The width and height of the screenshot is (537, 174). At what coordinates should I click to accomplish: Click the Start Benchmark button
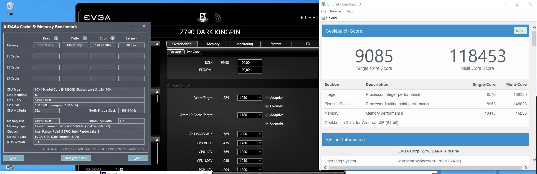(x=76, y=158)
